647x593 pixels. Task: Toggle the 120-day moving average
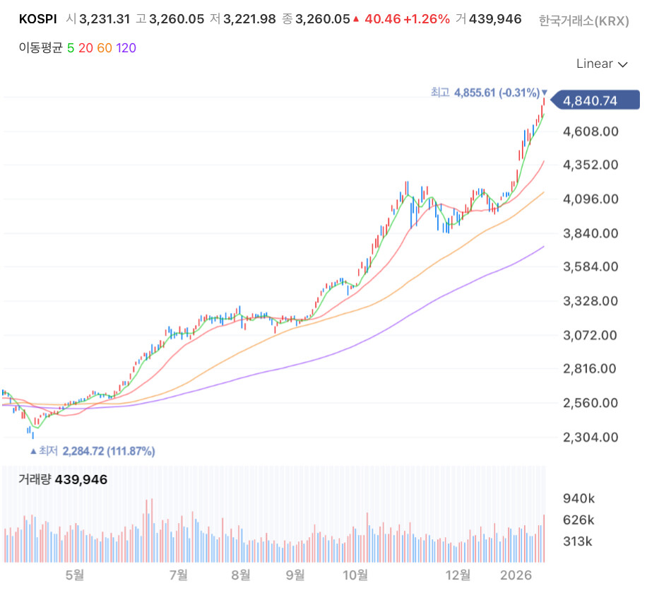click(x=126, y=48)
